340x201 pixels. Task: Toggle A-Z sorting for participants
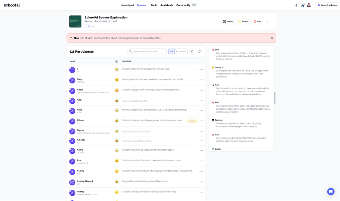click(x=171, y=51)
